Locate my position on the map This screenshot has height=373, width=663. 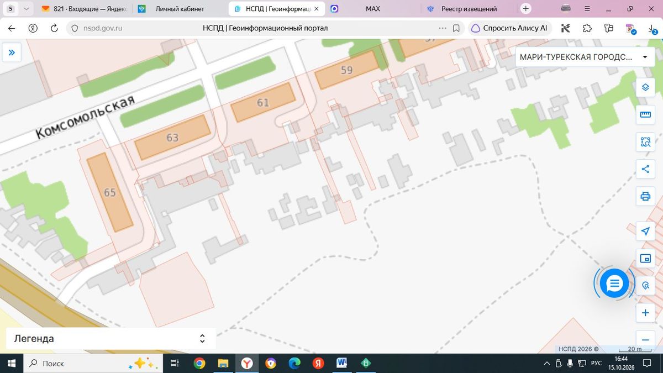[645, 231]
